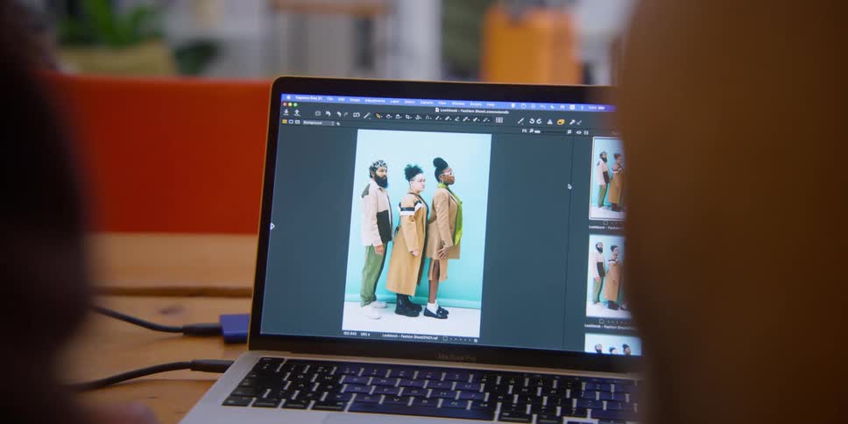Open the Background layer dropdown
Image resolution: width=848 pixels, height=424 pixels.
pos(317,123)
